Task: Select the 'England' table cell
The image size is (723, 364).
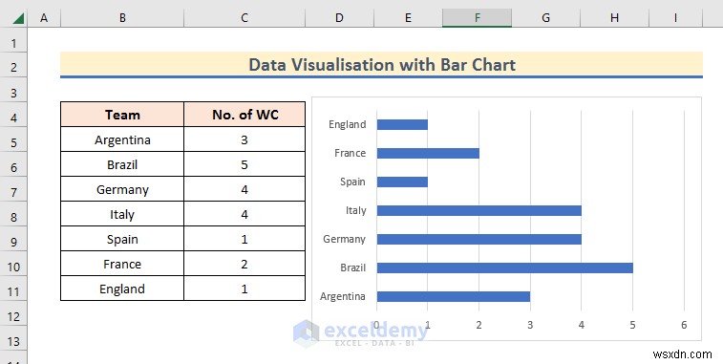Action: pyautogui.click(x=122, y=289)
